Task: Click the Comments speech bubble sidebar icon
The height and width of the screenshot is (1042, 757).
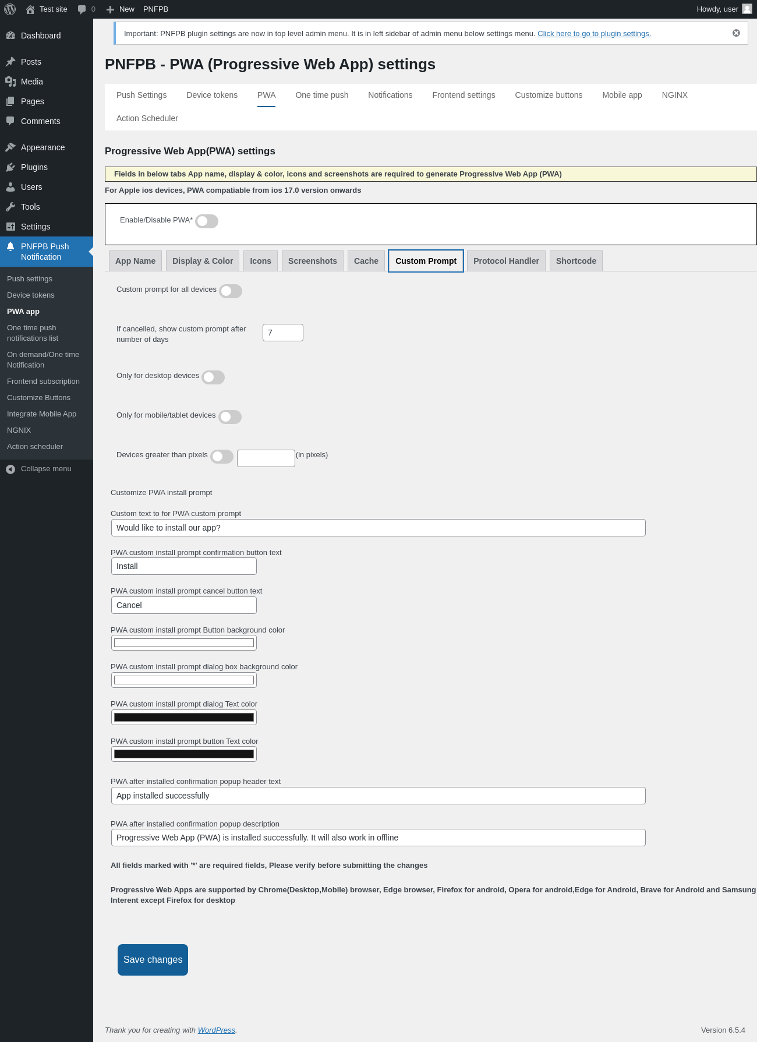Action: point(10,121)
